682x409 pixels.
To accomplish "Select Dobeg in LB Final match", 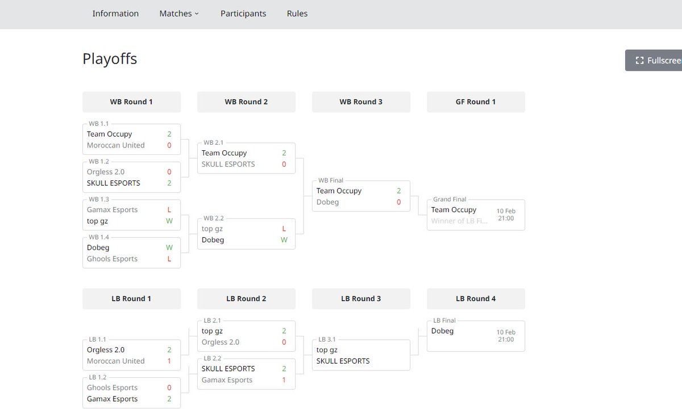I will [x=443, y=331].
